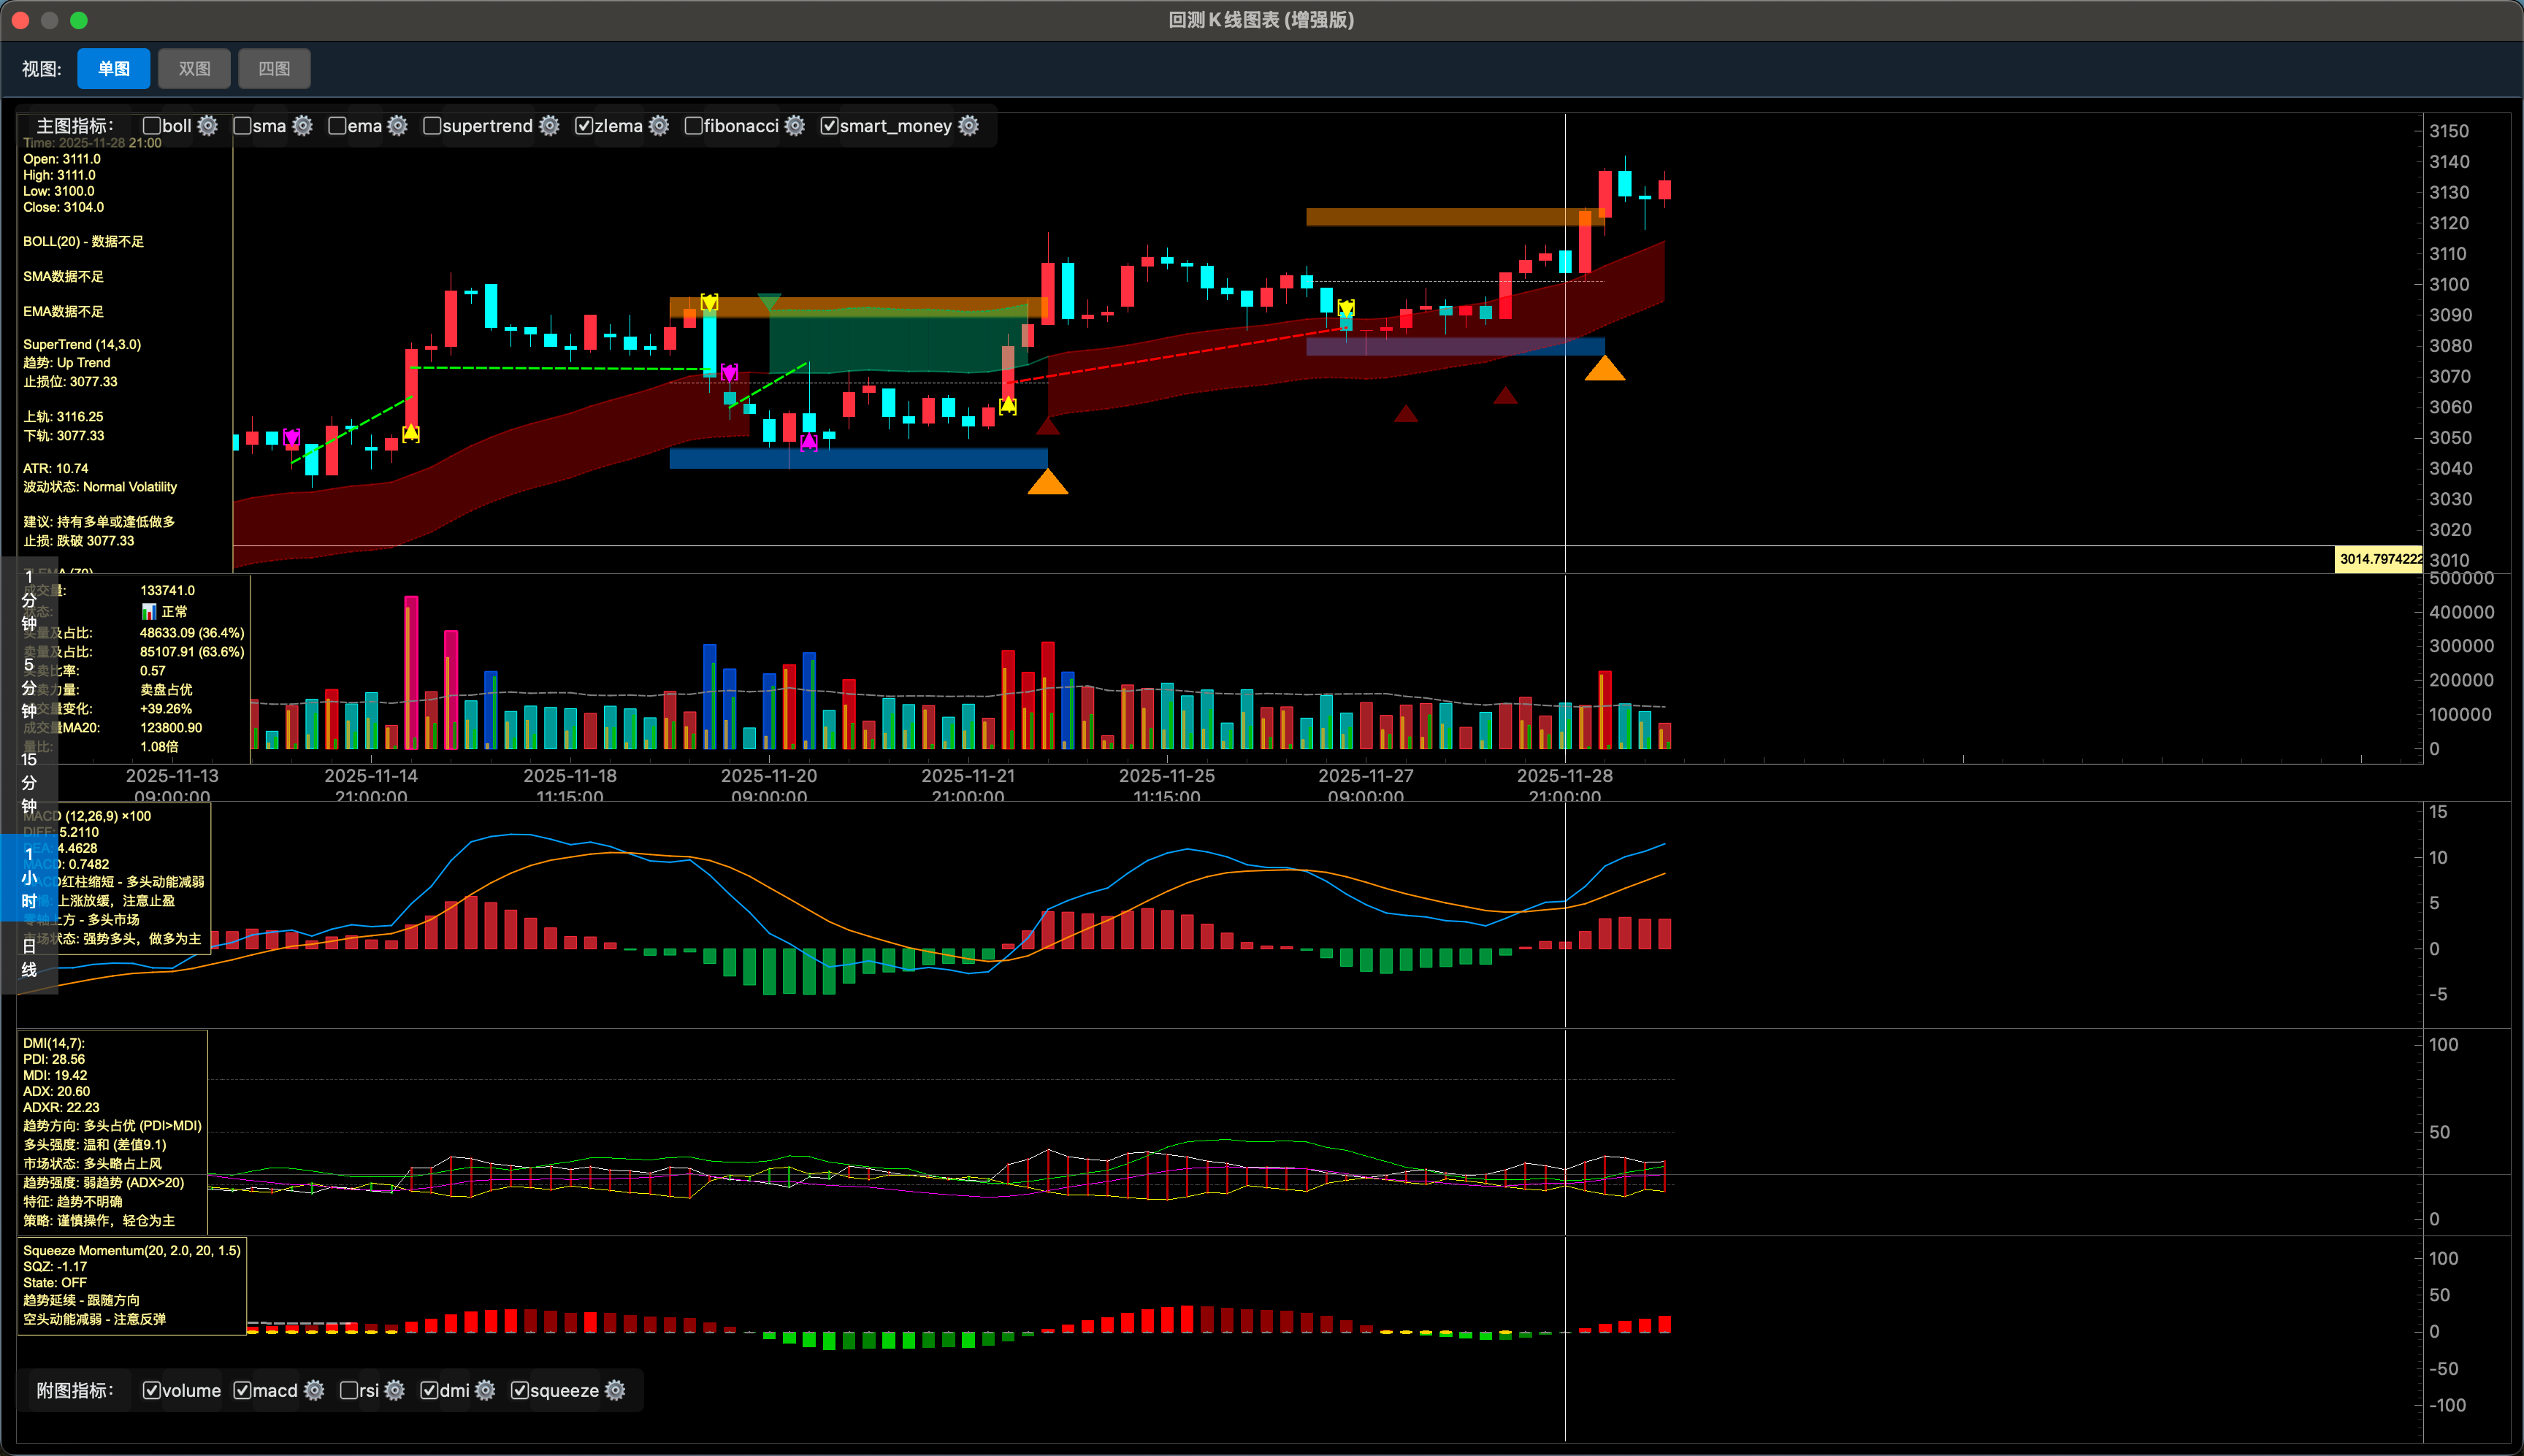Screen dimensions: 2524x1456
Task: Open sma indicator settings gear
Action: point(303,126)
